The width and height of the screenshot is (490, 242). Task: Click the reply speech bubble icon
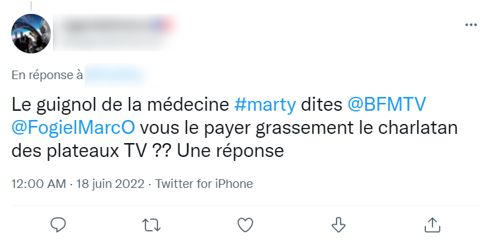(x=58, y=225)
